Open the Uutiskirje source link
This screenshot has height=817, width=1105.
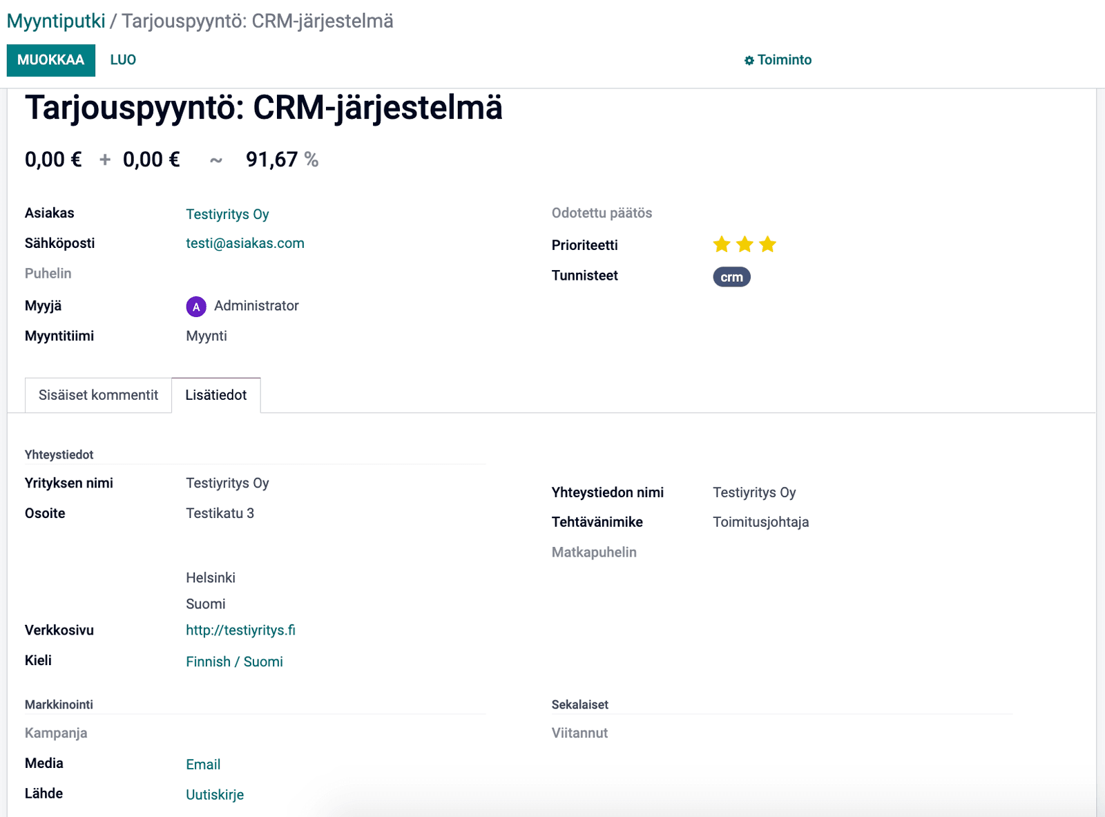(215, 795)
